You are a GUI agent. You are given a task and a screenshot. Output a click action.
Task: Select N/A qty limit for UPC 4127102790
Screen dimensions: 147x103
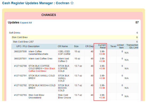pyautogui.click(x=127, y=69)
